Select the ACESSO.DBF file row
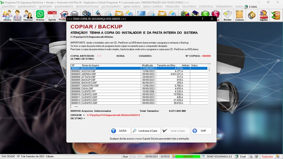283x159 pixels. tap(139, 71)
